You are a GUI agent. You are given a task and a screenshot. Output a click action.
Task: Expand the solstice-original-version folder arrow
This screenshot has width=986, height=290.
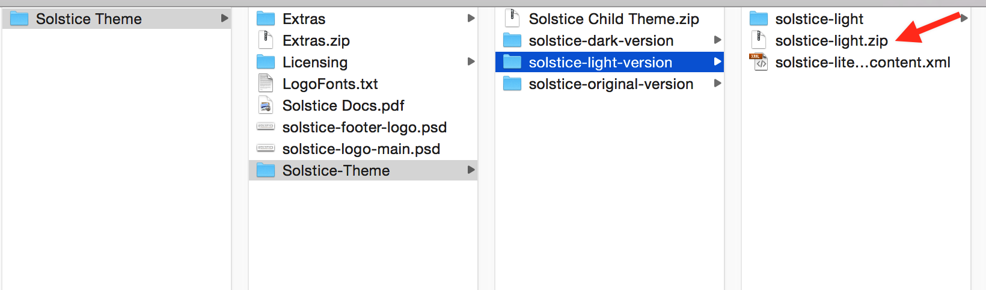point(717,84)
